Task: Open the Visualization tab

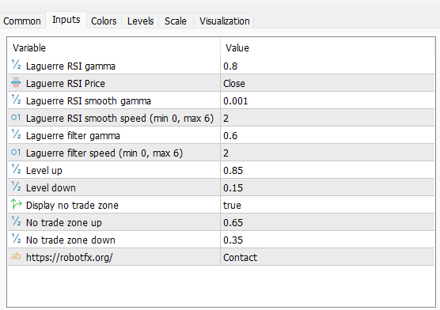Action: (x=224, y=21)
